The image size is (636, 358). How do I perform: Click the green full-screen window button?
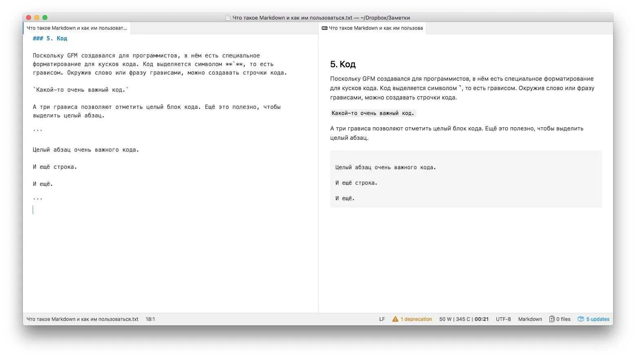point(45,18)
